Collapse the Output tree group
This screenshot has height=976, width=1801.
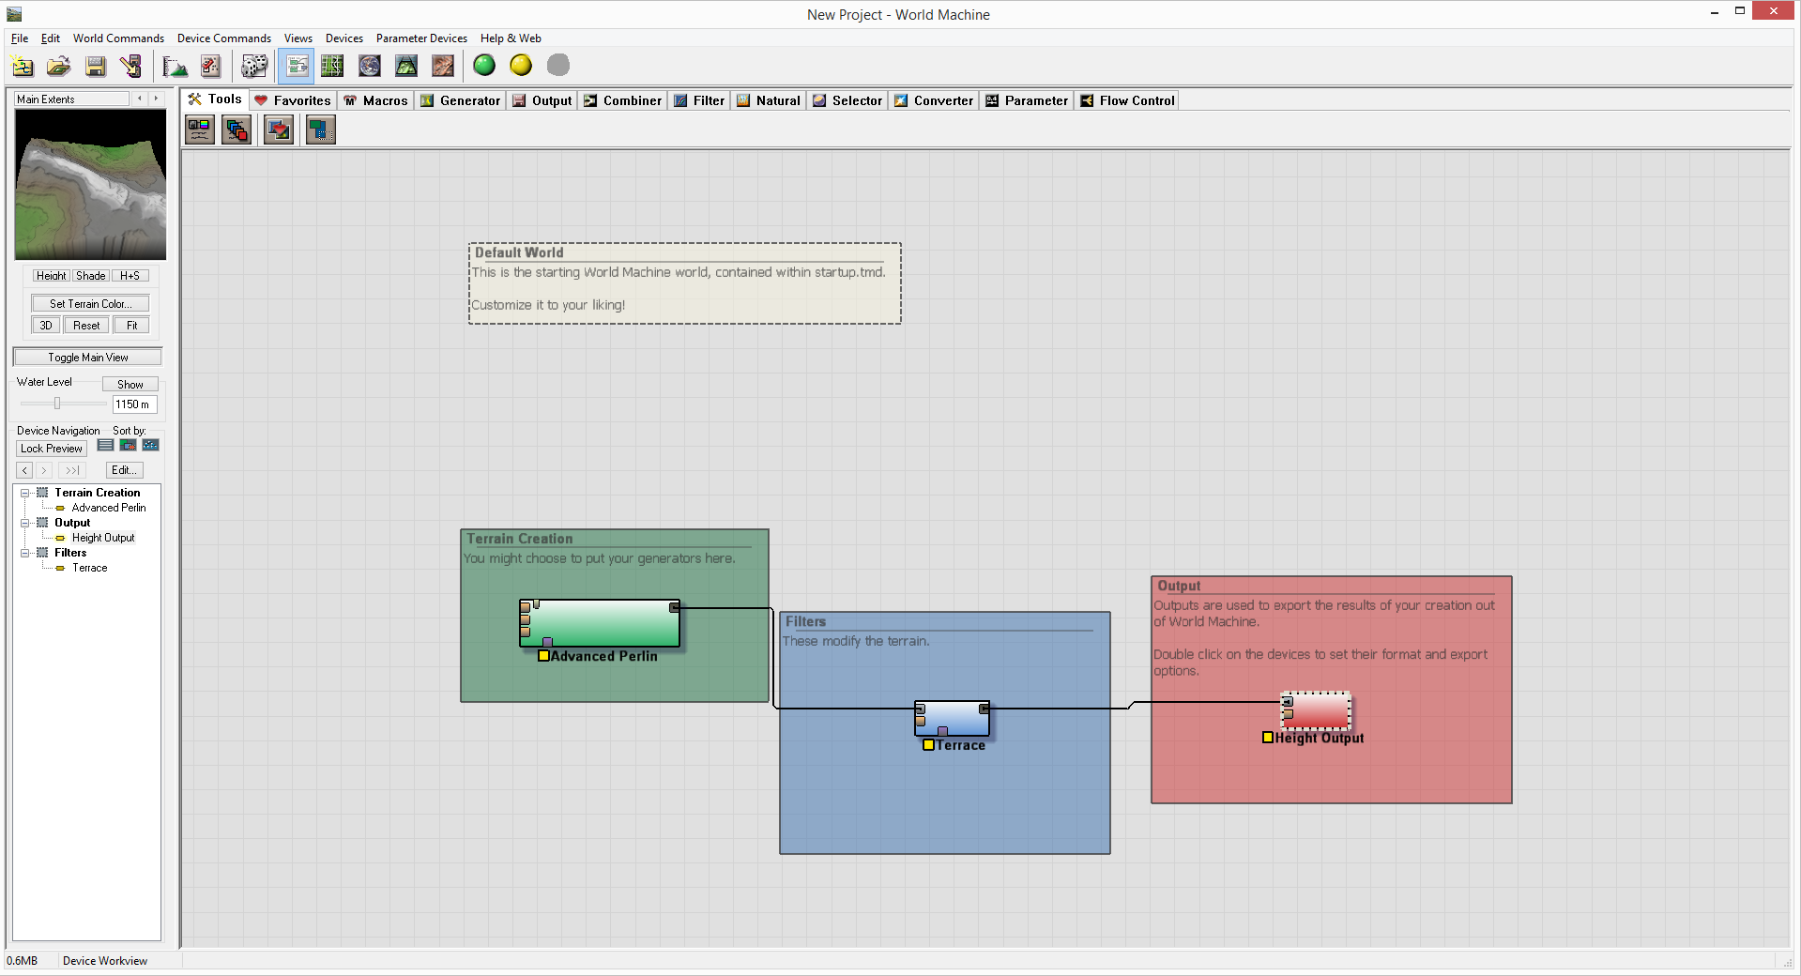click(25, 523)
